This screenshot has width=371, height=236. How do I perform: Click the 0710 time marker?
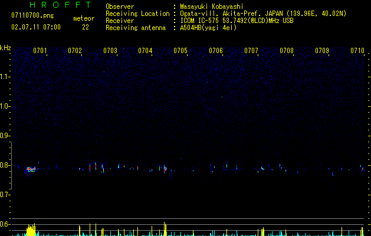(357, 51)
